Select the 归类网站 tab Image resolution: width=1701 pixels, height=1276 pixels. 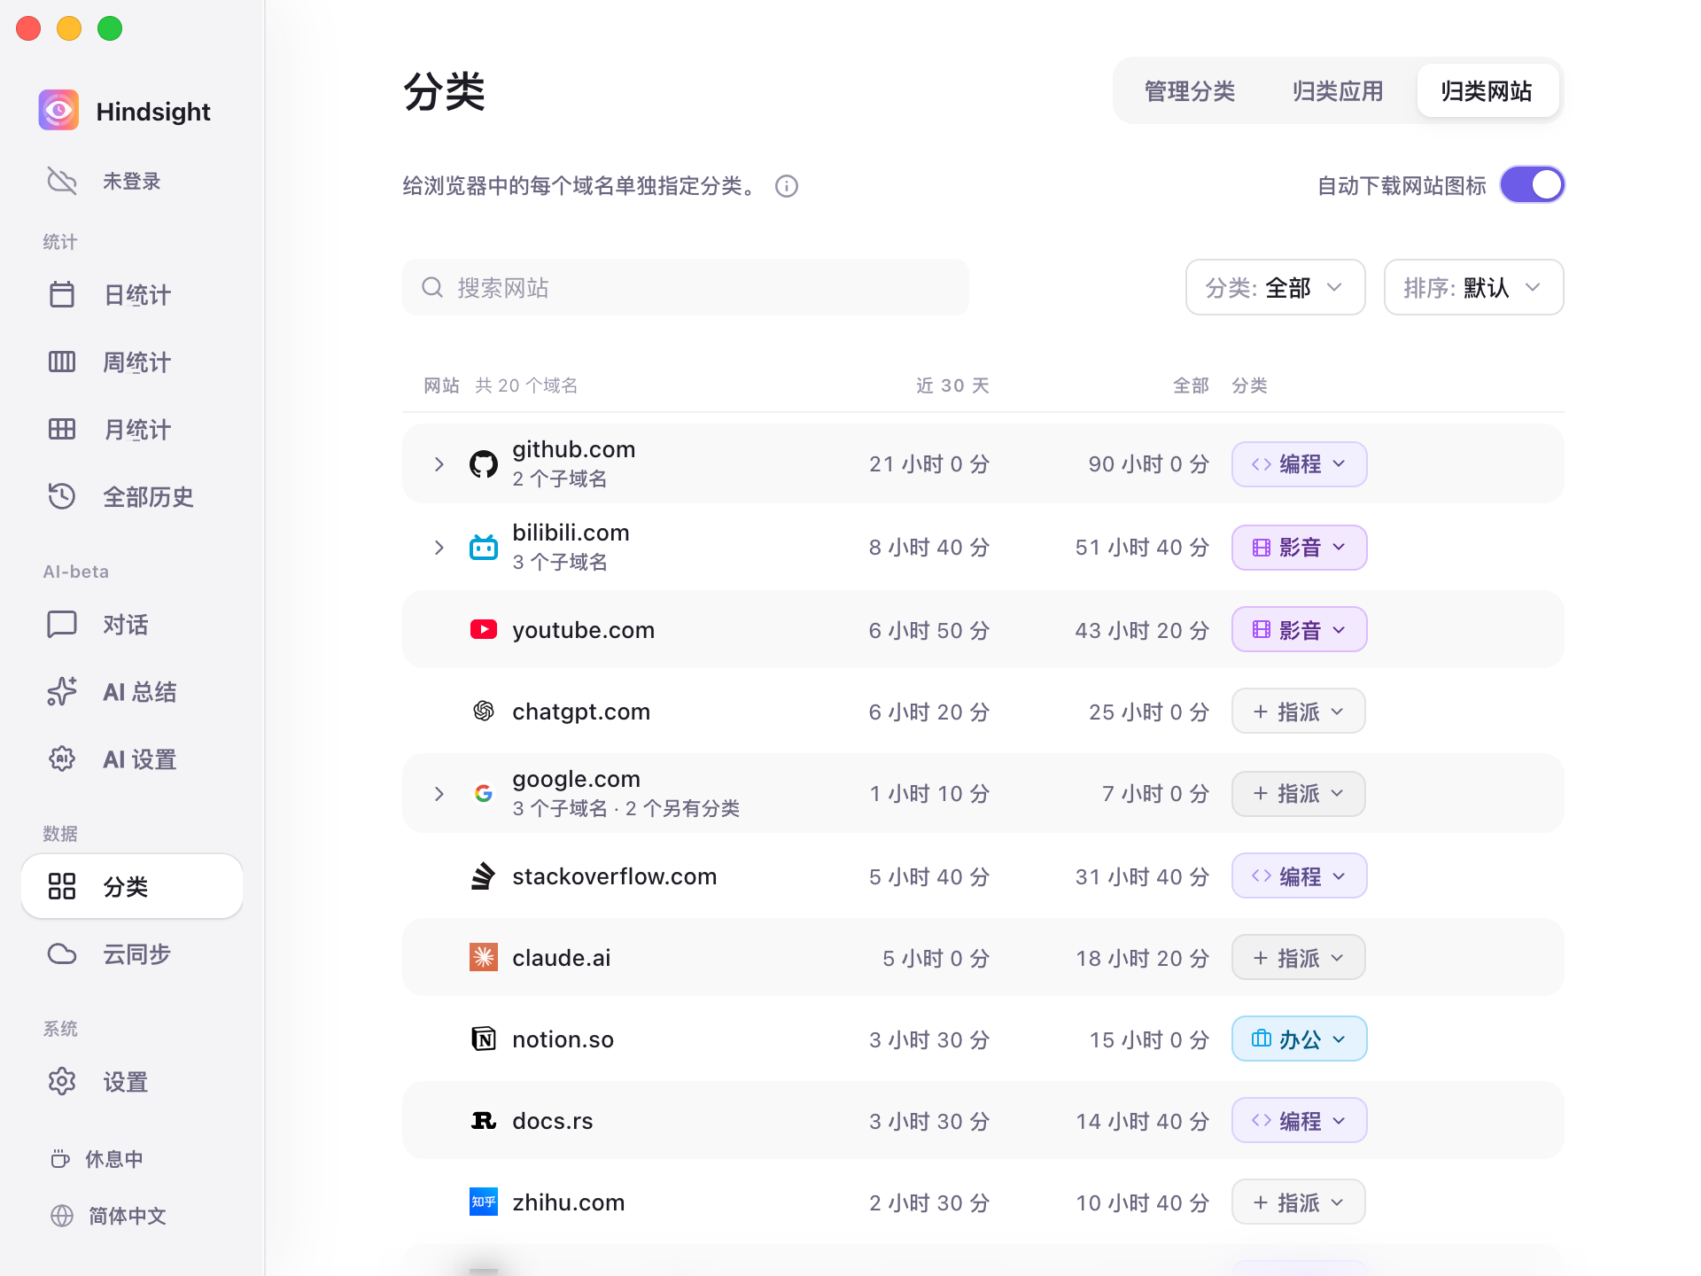1487,90
